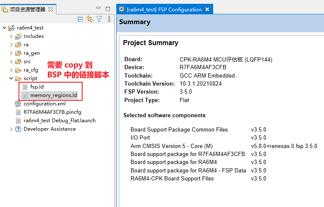Open the explorer view menu (three dots)
Image resolution: width=324 pixels, height=207 pixels.
[109, 19]
